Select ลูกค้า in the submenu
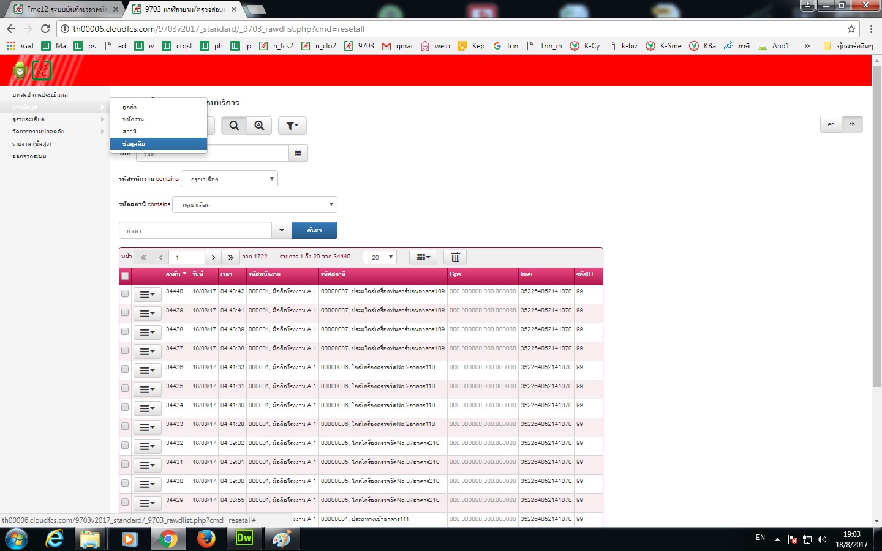This screenshot has width=882, height=551. pyautogui.click(x=159, y=107)
